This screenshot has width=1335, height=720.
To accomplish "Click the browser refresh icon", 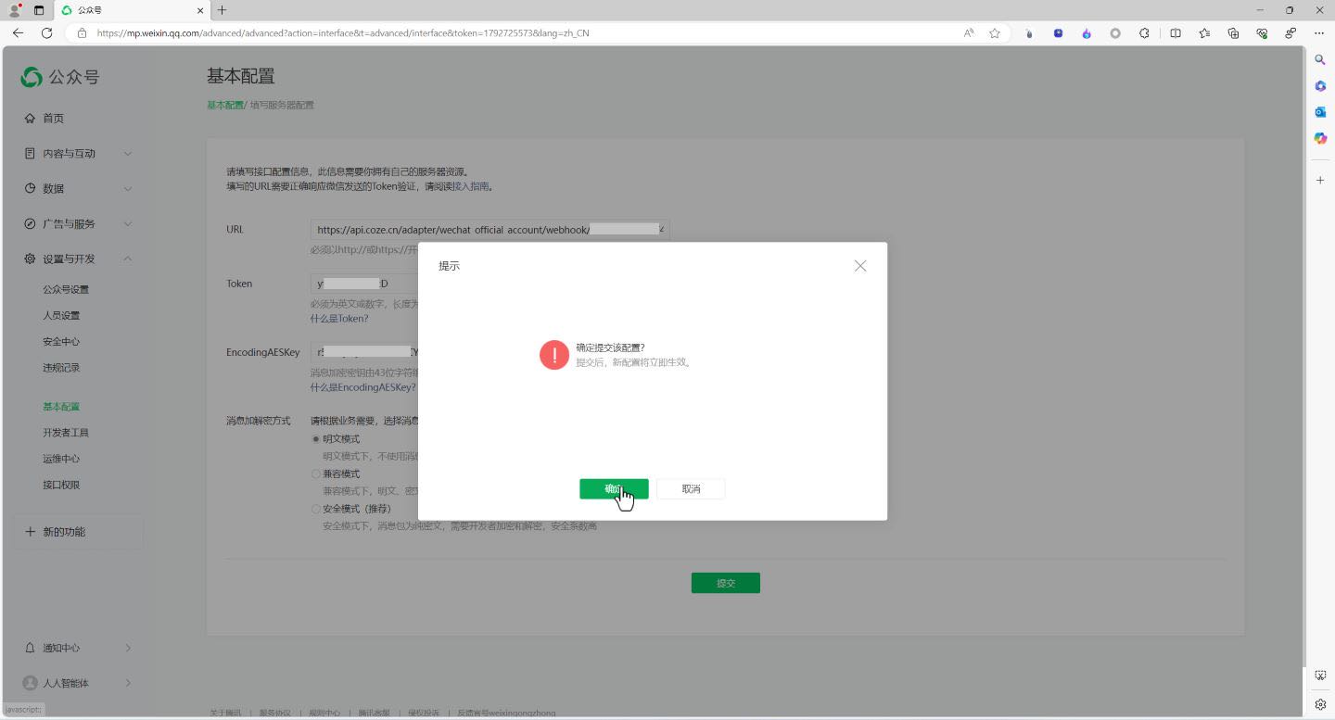I will [x=46, y=32].
